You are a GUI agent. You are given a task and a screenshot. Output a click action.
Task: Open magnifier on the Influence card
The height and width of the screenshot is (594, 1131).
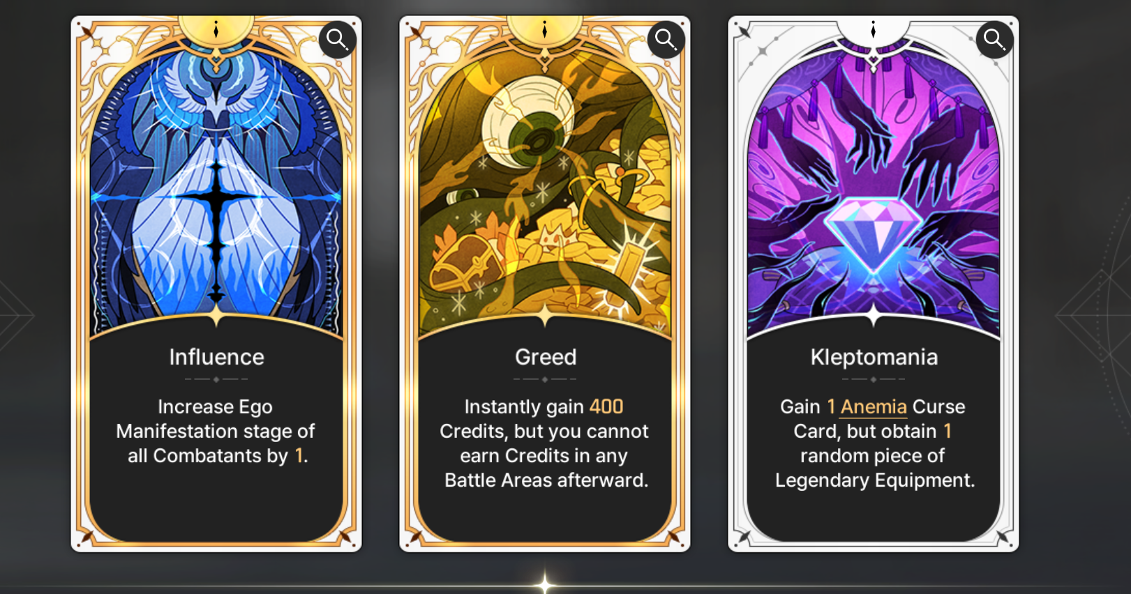338,40
